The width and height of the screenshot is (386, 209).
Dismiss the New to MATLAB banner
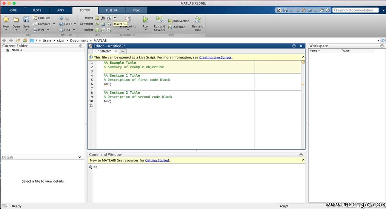click(303, 160)
